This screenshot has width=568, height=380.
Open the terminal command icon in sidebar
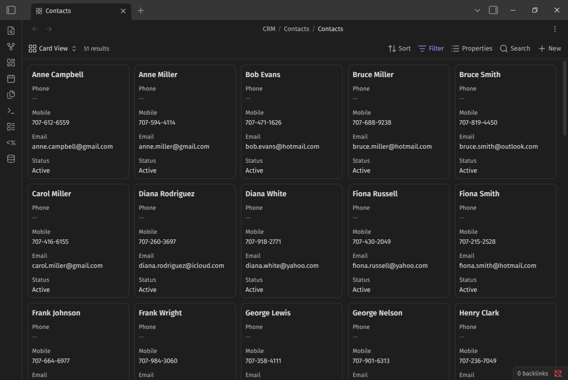pos(11,111)
